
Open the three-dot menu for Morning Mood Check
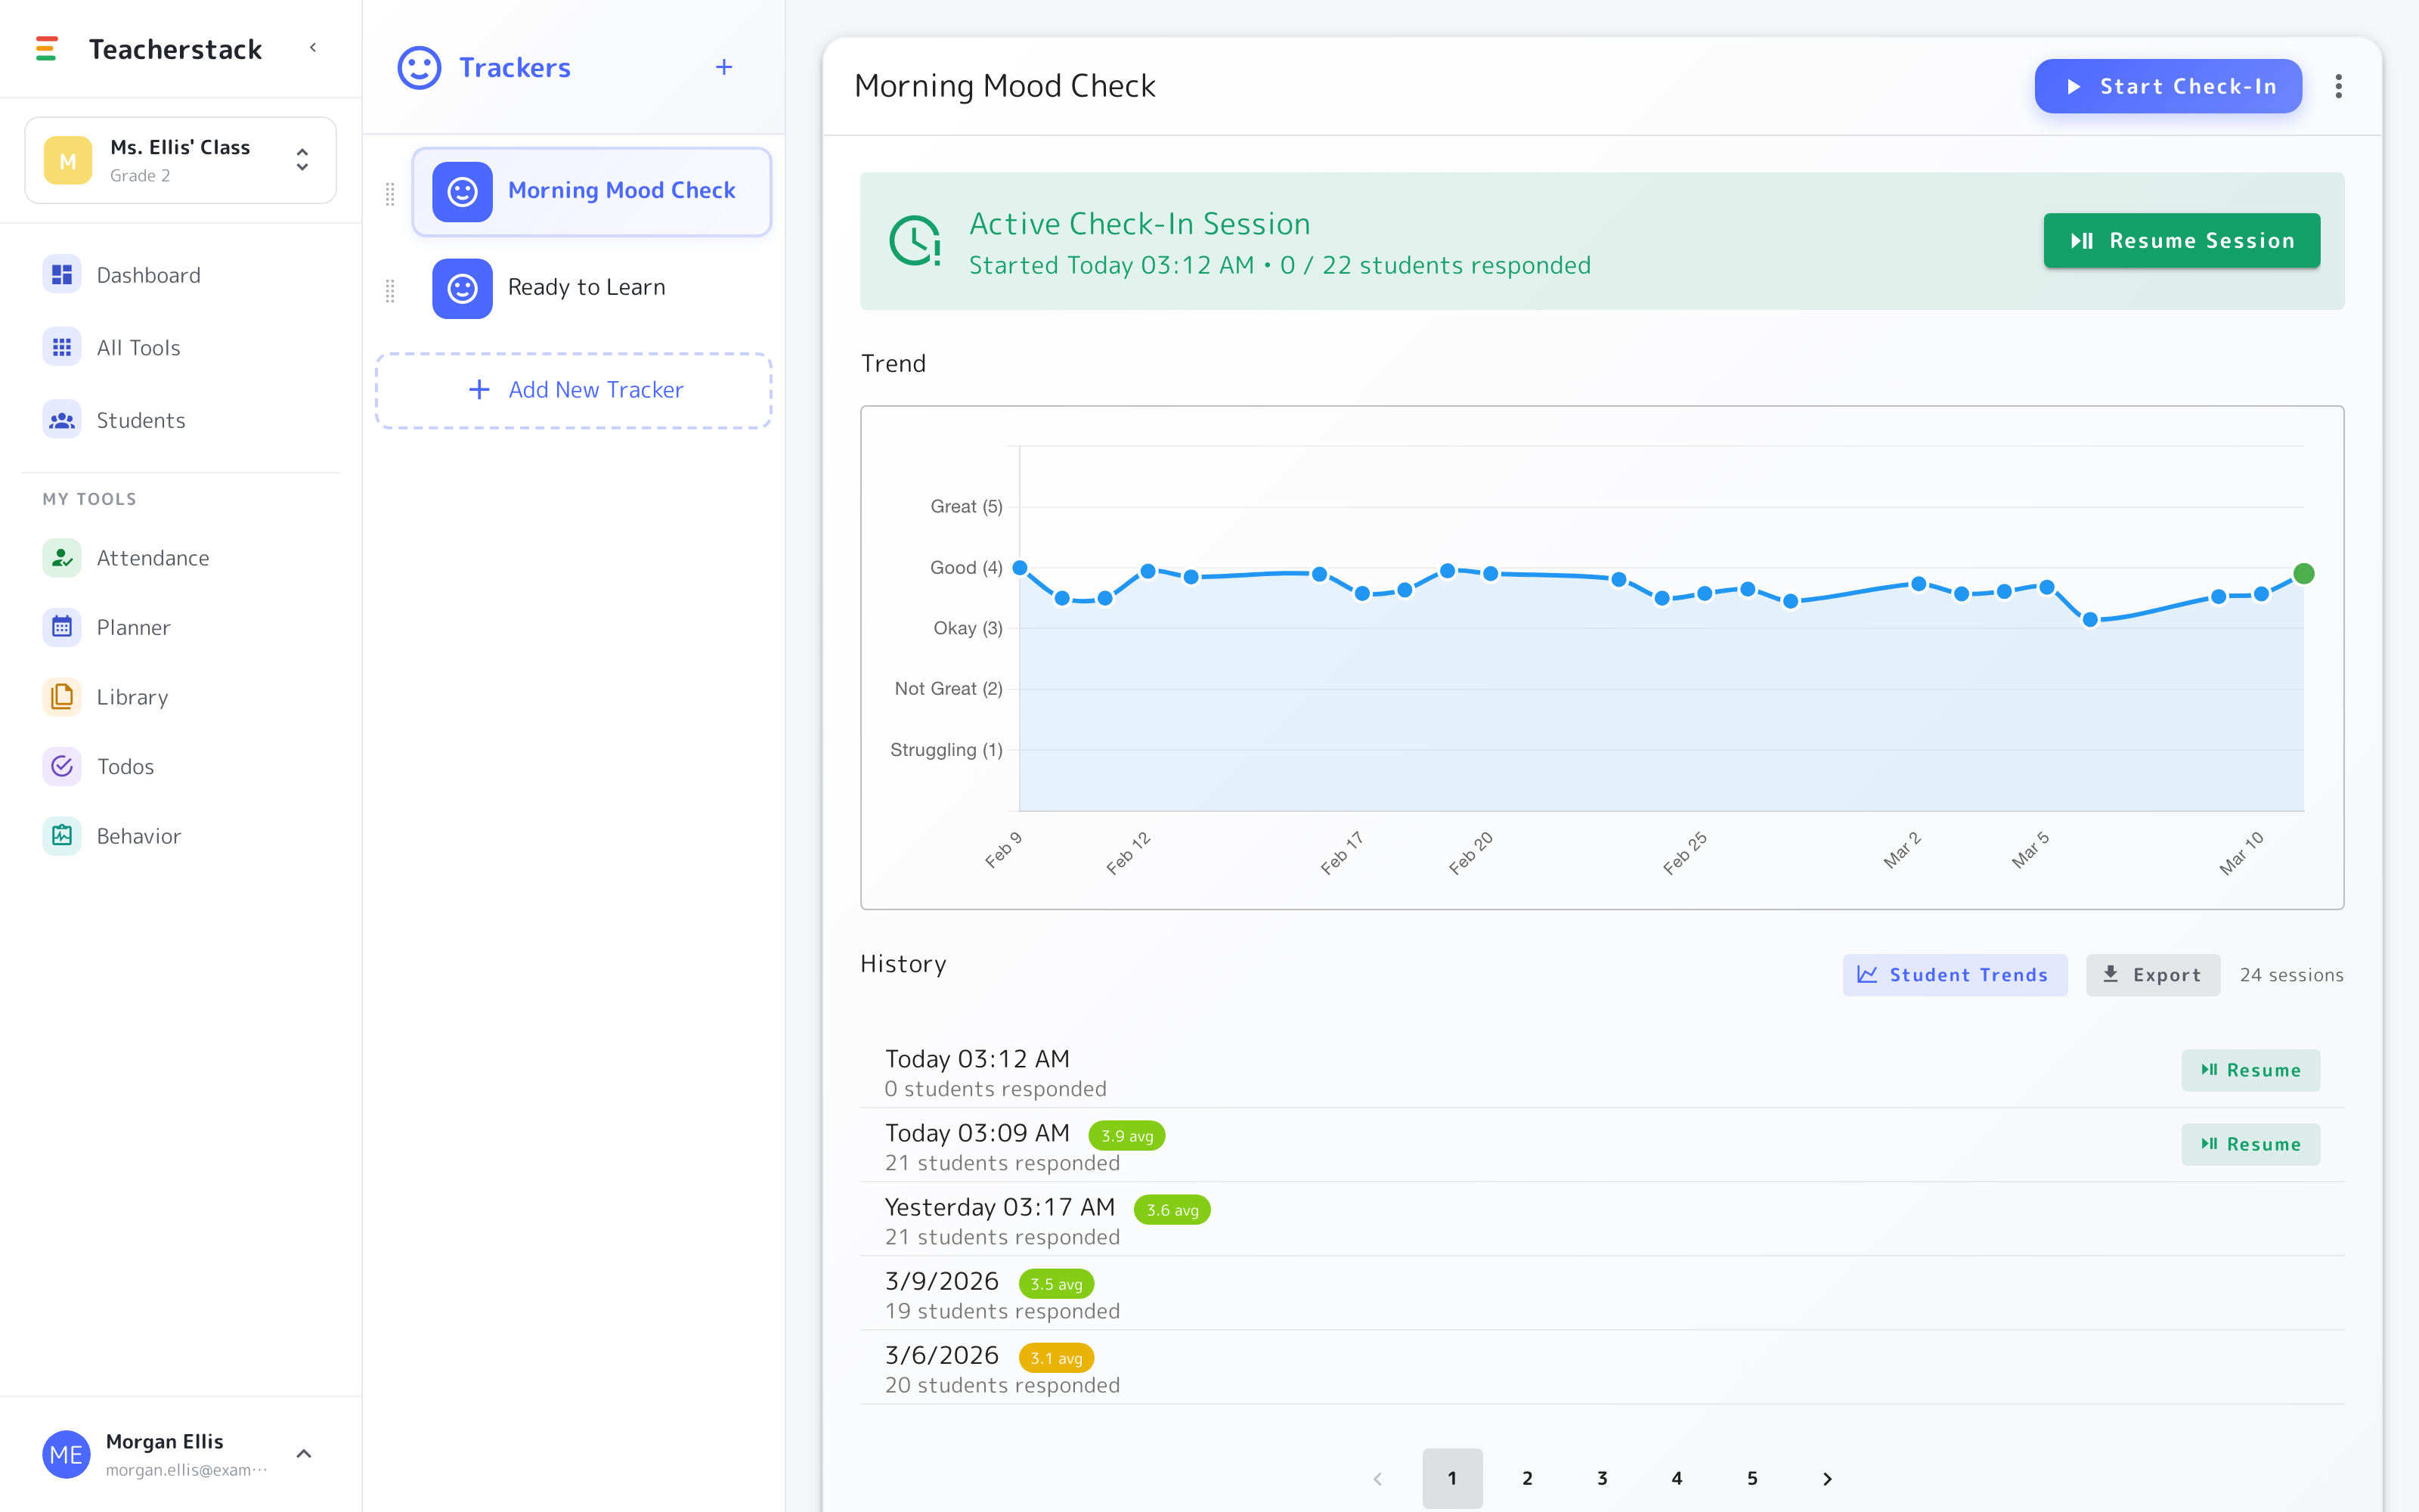pyautogui.click(x=2338, y=86)
